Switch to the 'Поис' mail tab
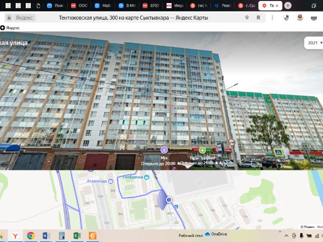 (55, 6)
